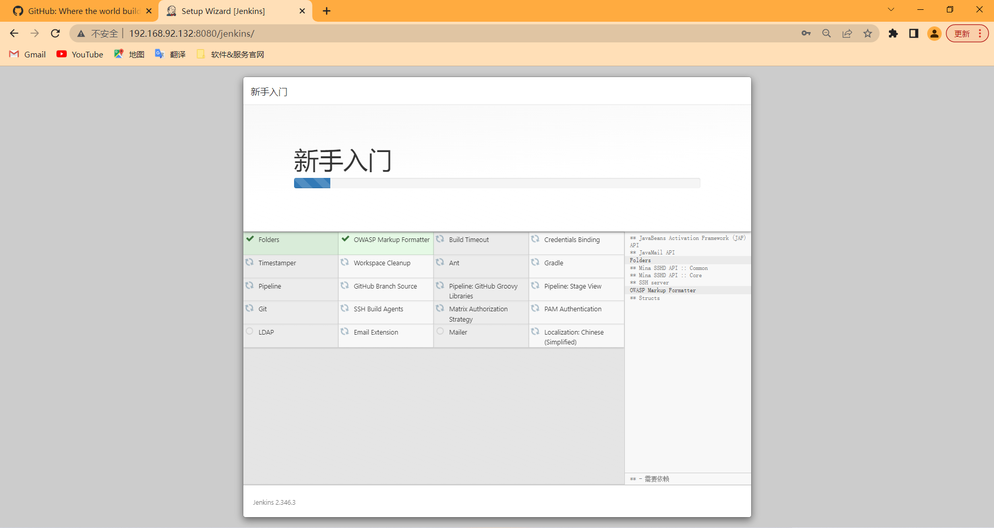Click the zoom magnifier icon in address bar
Viewport: 994px width, 528px height.
point(827,34)
